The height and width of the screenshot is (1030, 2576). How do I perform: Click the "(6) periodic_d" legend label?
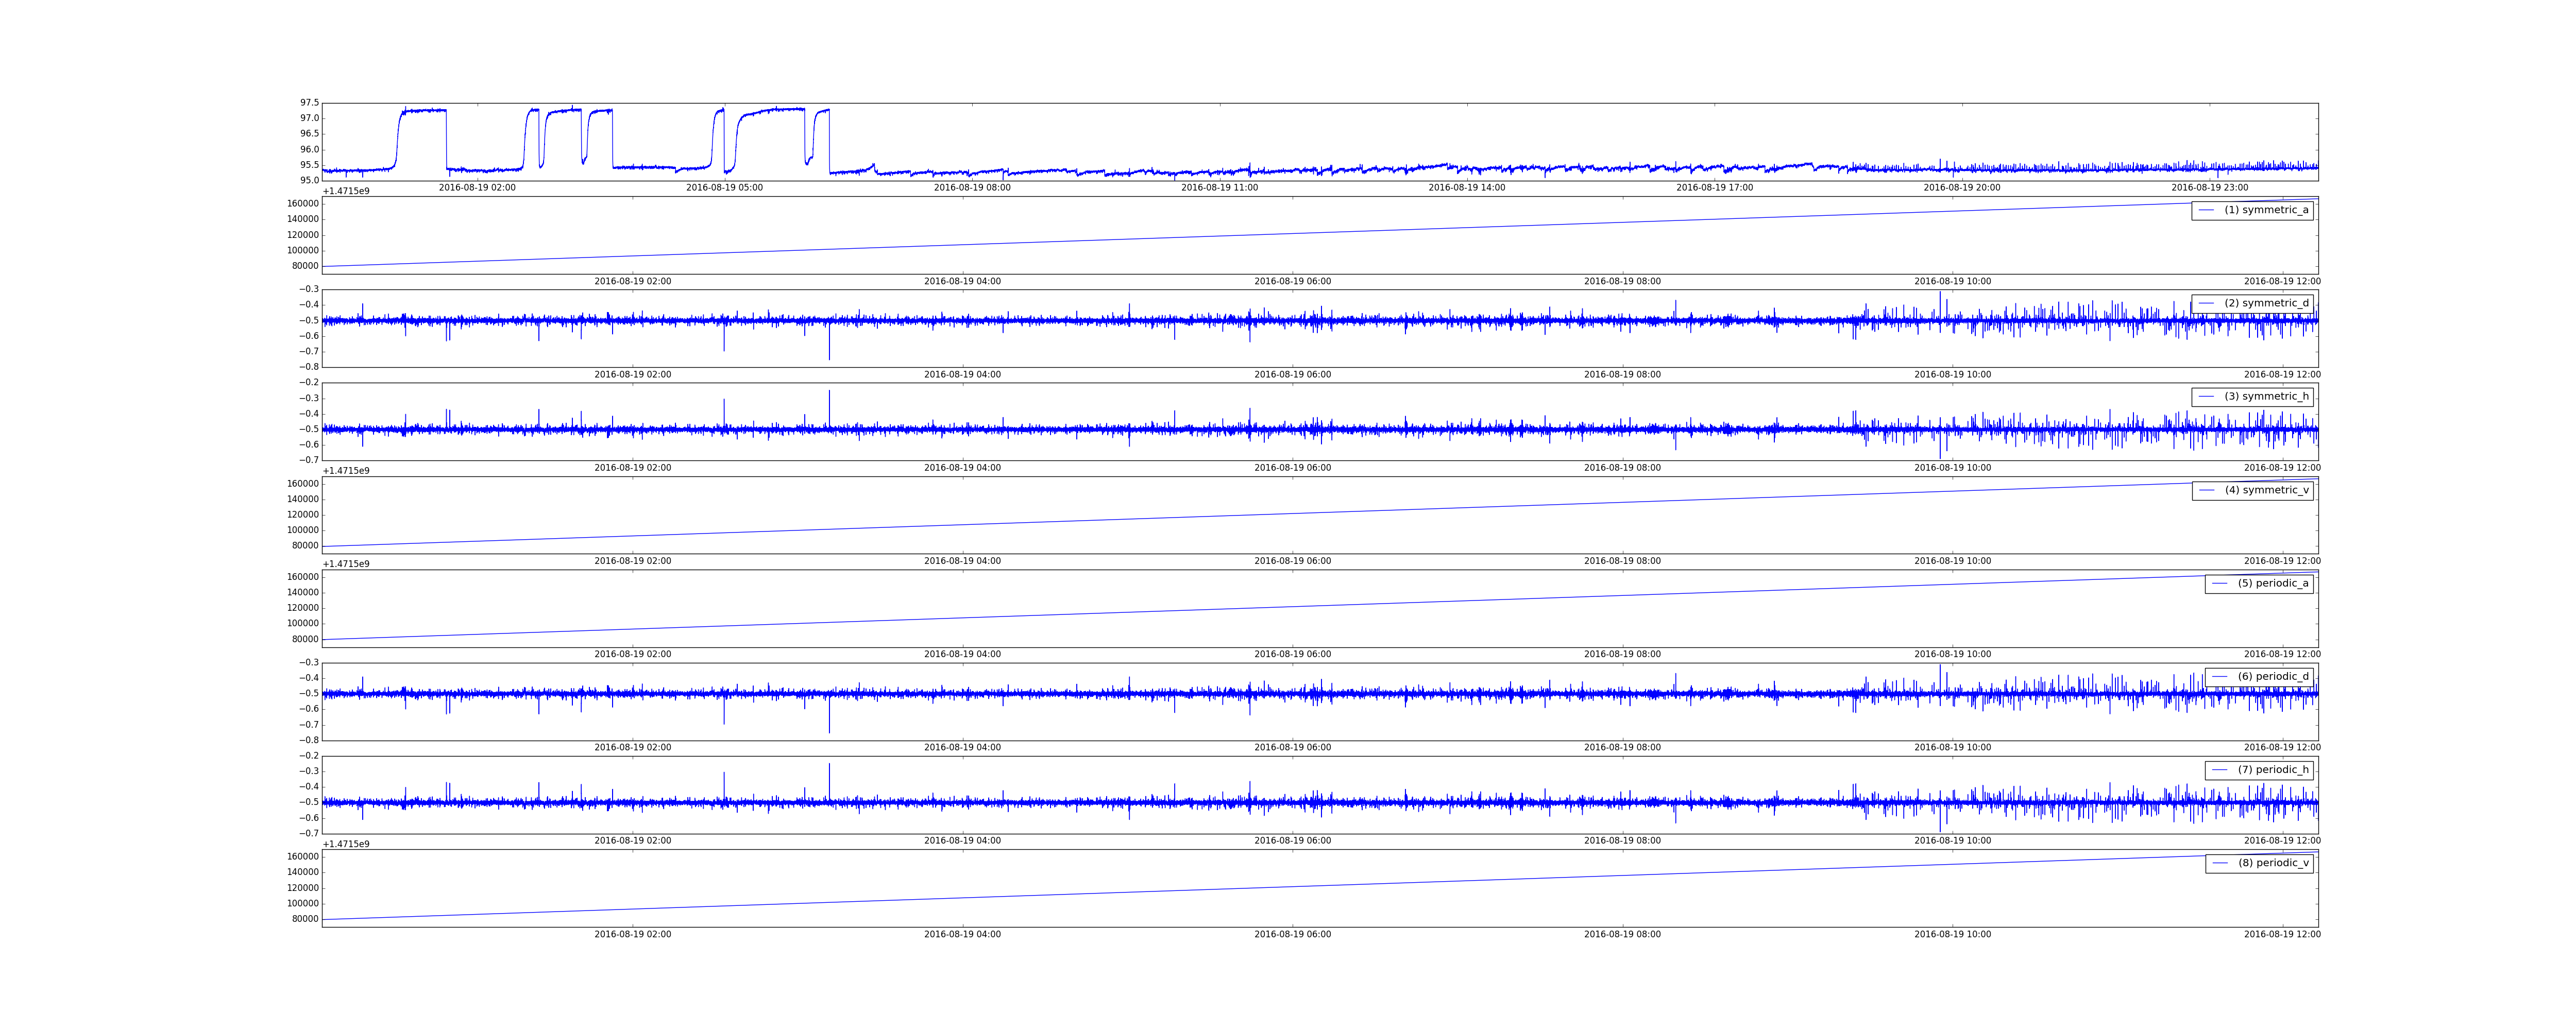[2273, 676]
